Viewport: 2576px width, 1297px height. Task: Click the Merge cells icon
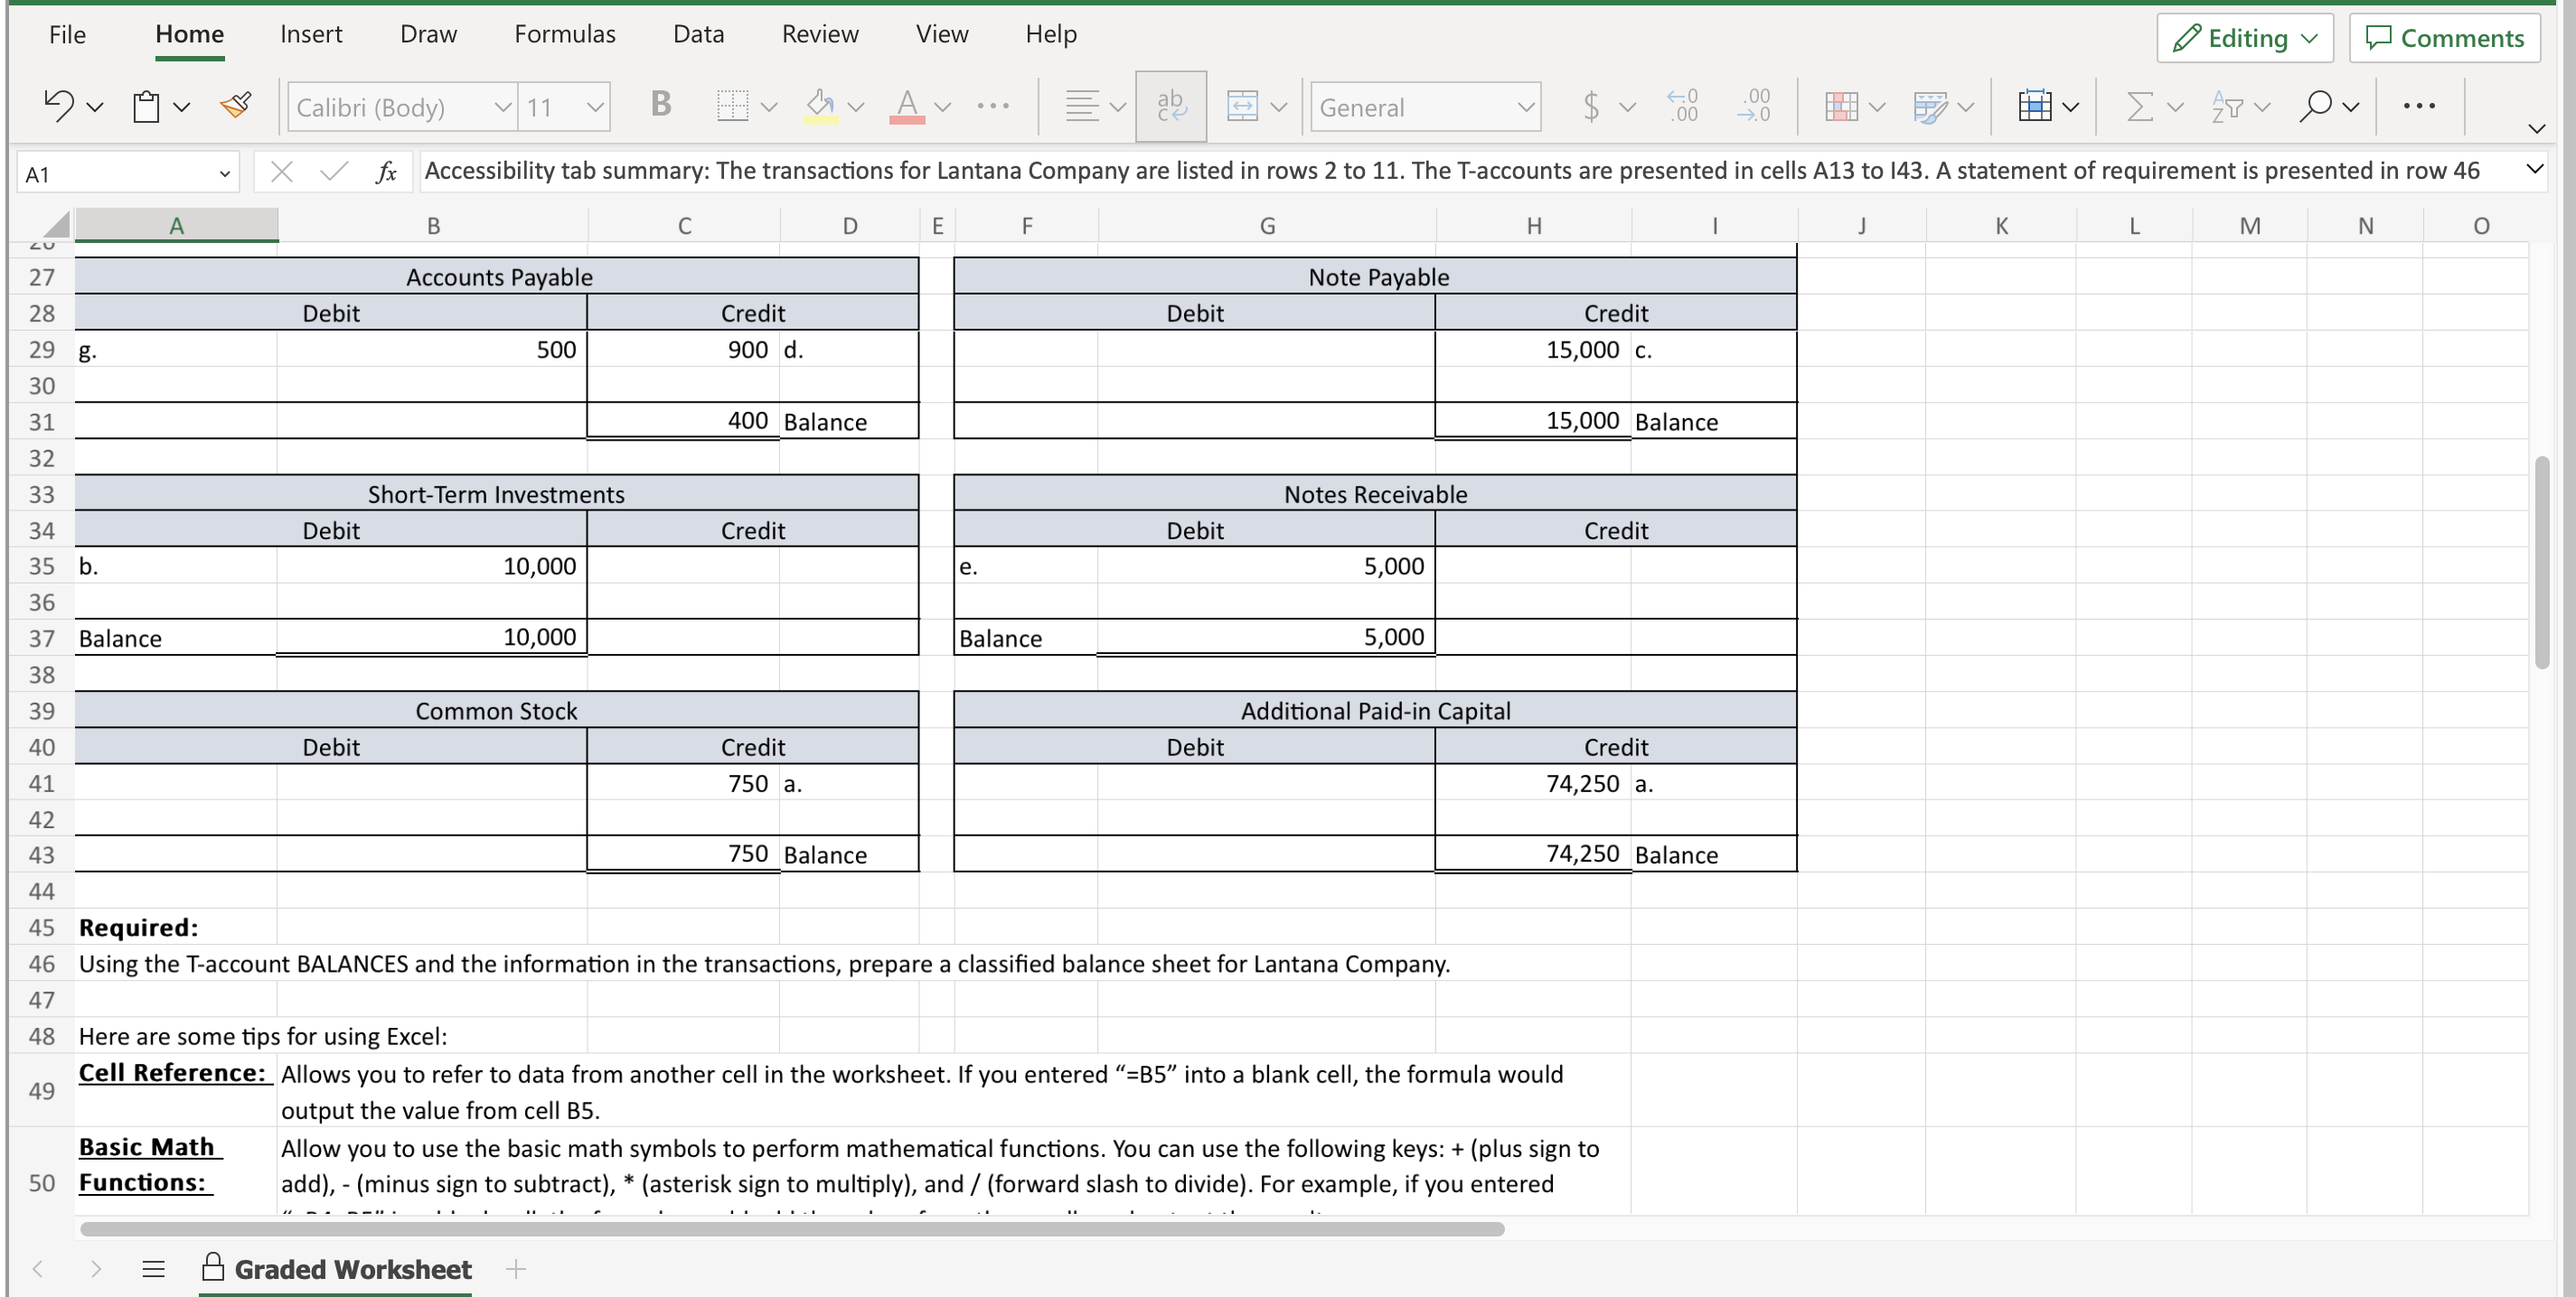tap(1242, 106)
